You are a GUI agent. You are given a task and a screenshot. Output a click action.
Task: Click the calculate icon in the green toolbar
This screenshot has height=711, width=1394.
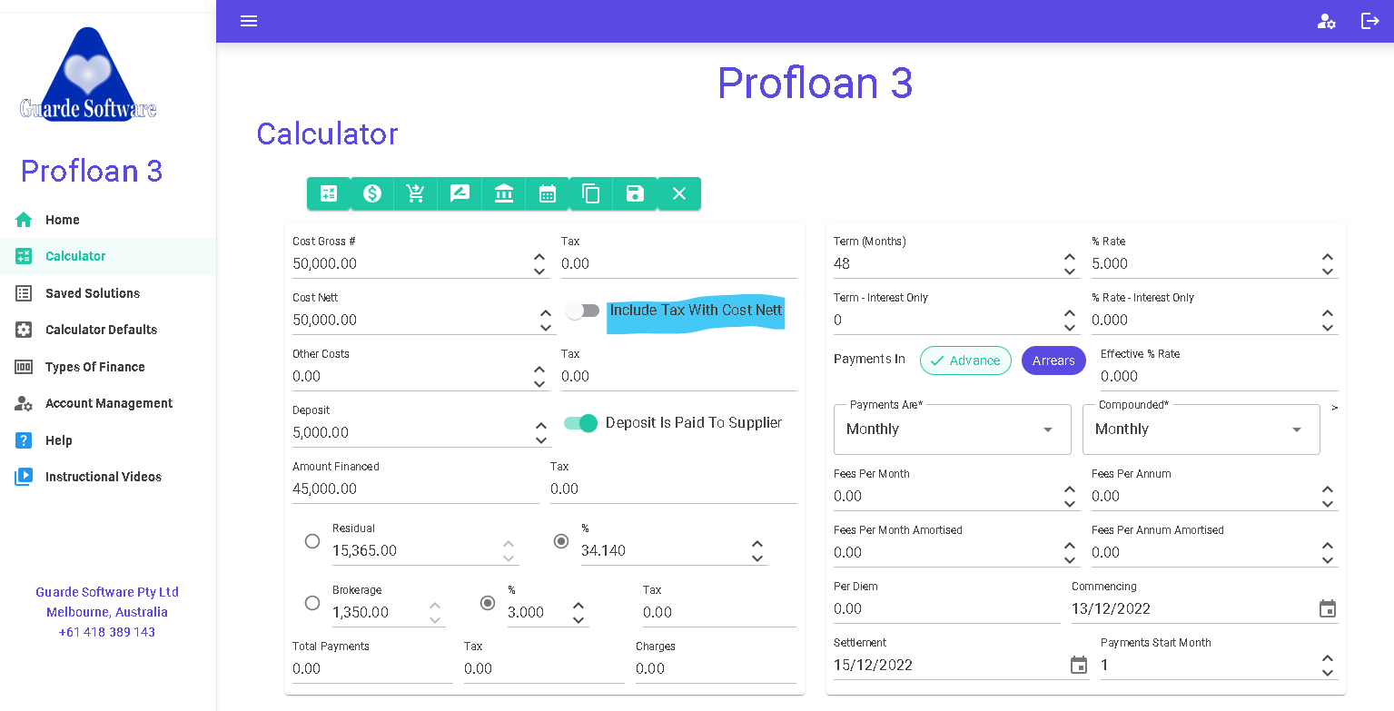point(329,193)
